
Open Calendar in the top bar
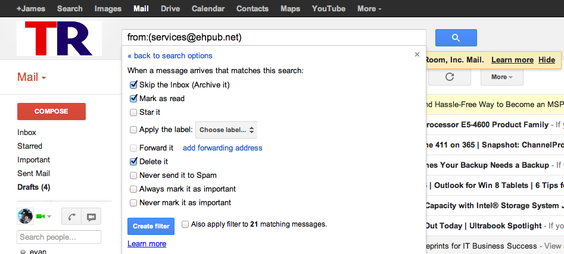pyautogui.click(x=208, y=8)
